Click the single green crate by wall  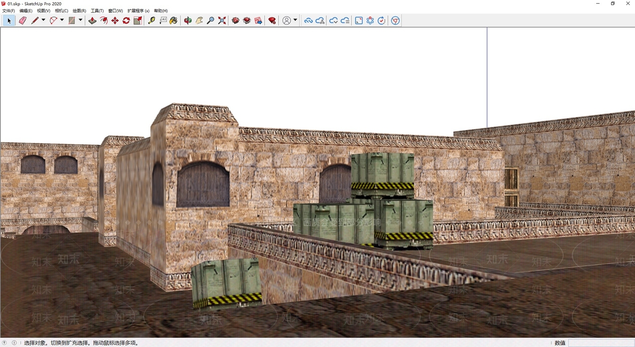point(227,284)
